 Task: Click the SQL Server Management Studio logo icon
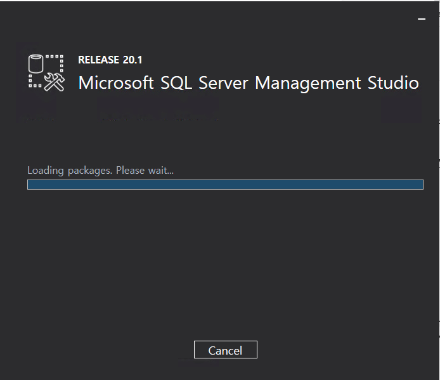46,73
